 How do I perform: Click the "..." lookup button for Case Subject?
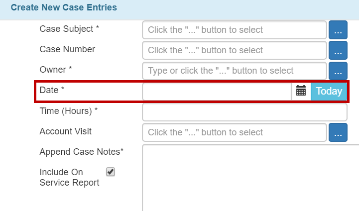click(x=338, y=30)
